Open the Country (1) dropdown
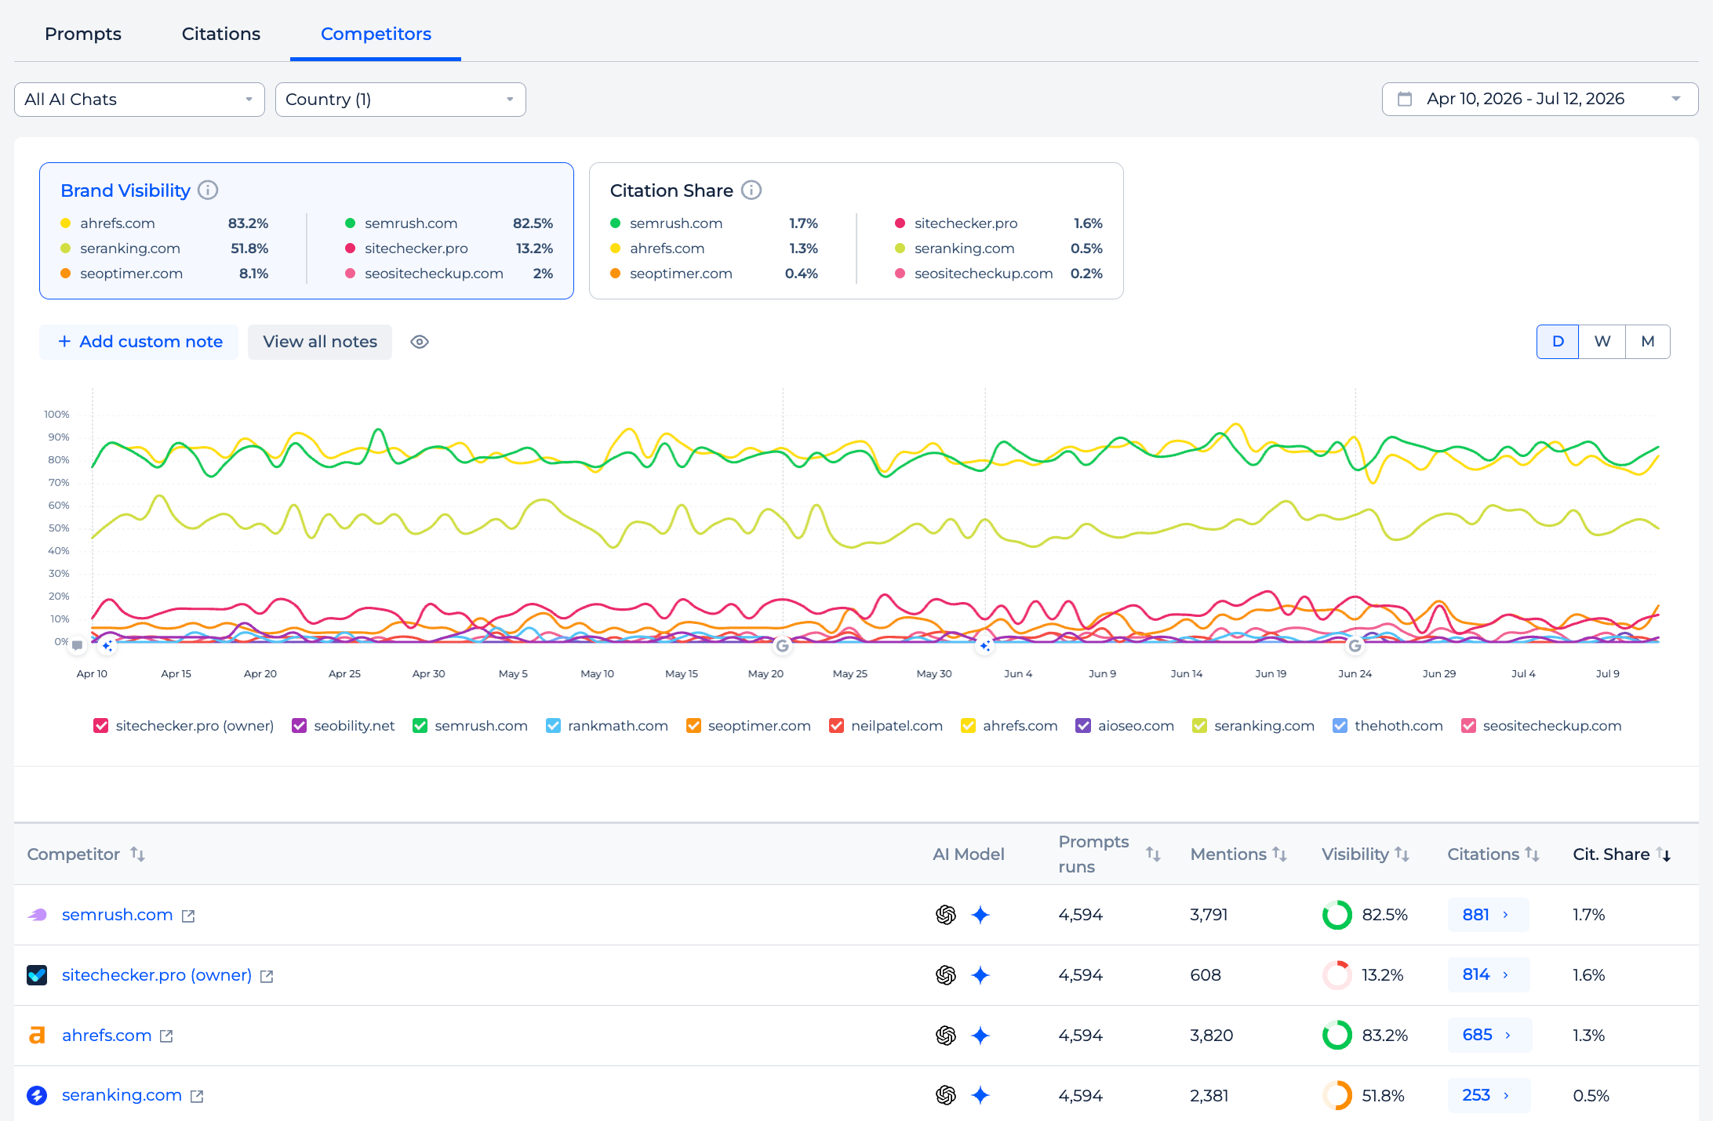This screenshot has height=1121, width=1713. click(400, 100)
